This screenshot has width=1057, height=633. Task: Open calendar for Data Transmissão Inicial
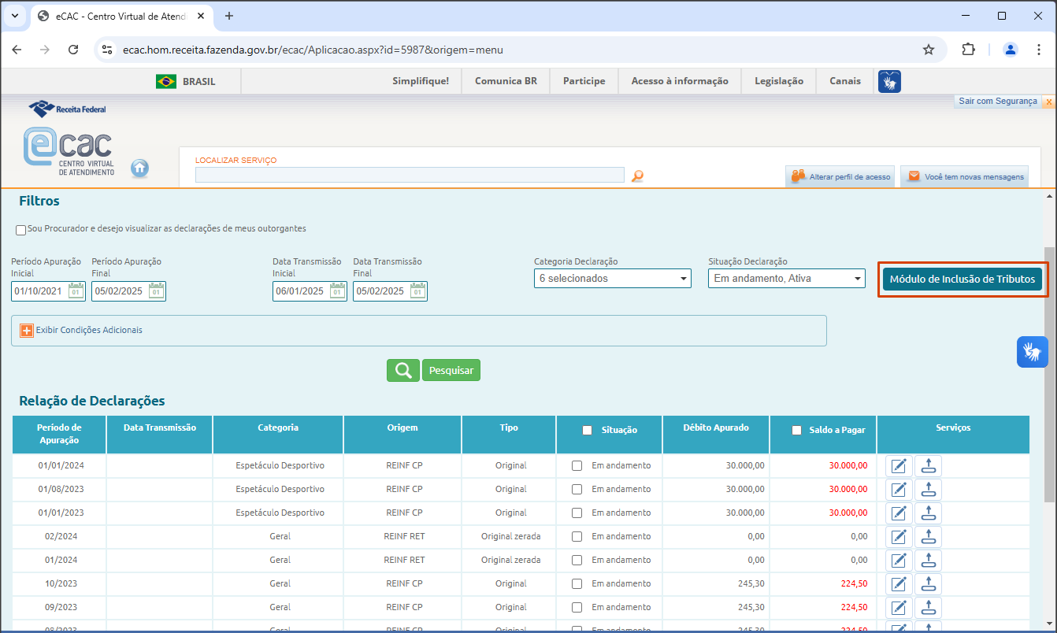[337, 291]
